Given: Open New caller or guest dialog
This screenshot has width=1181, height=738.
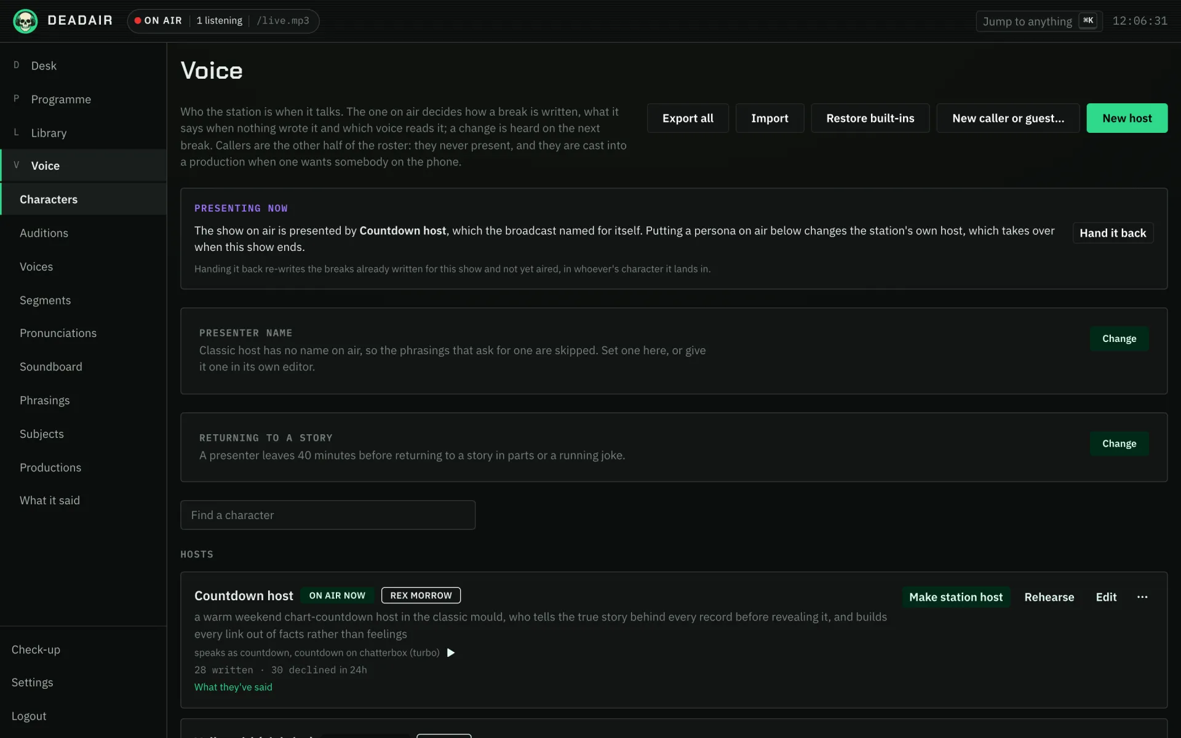Looking at the screenshot, I should [1008, 118].
